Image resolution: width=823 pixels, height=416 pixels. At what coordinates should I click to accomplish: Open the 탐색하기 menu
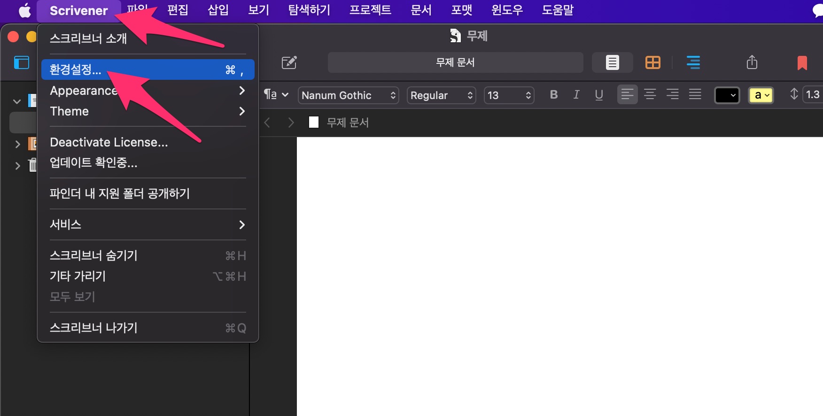click(x=309, y=10)
